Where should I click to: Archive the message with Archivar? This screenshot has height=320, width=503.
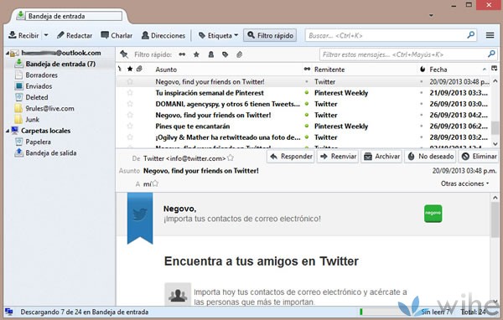(x=381, y=157)
